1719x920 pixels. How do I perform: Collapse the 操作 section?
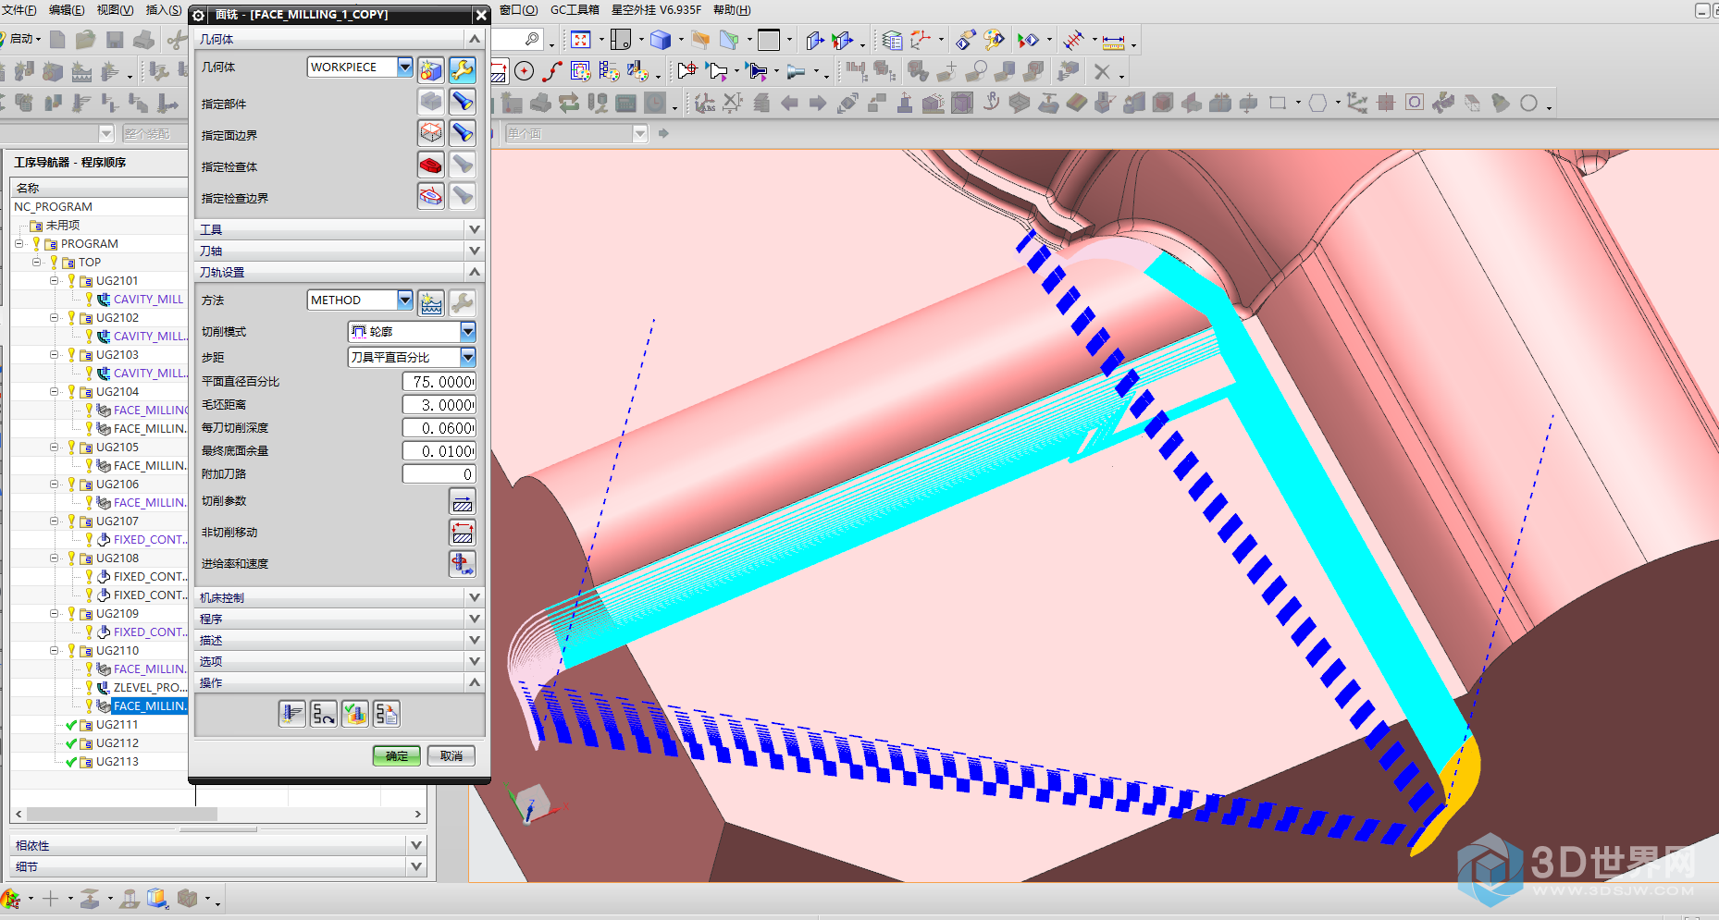tap(475, 682)
